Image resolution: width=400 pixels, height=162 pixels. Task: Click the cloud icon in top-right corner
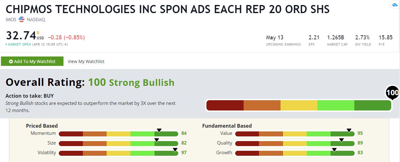[x=394, y=5]
